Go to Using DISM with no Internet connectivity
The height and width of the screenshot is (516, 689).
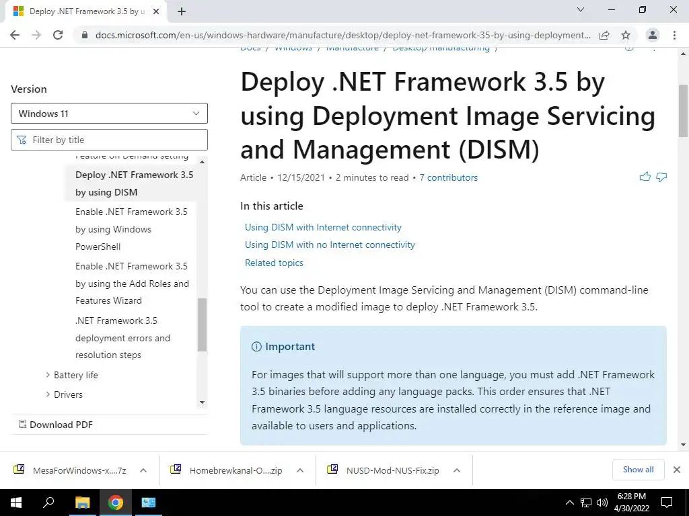(x=330, y=245)
